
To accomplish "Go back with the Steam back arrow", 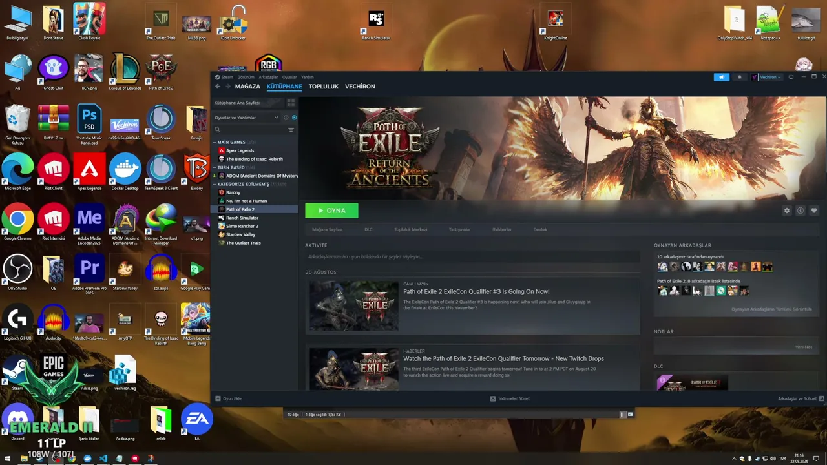I will [x=218, y=87].
